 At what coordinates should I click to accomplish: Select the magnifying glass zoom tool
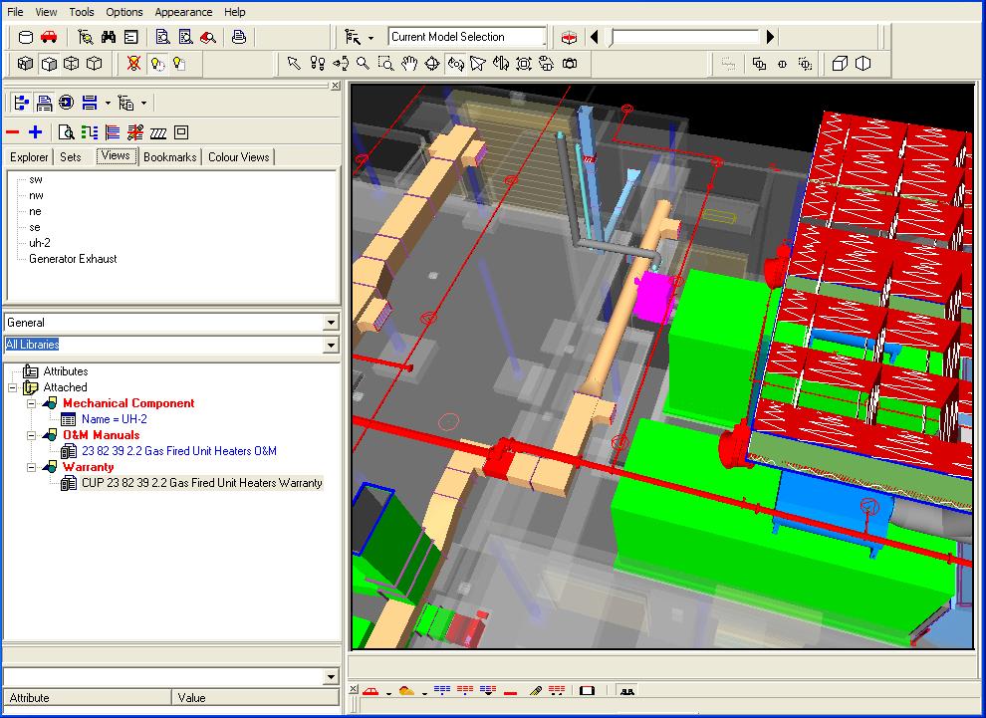click(x=363, y=64)
